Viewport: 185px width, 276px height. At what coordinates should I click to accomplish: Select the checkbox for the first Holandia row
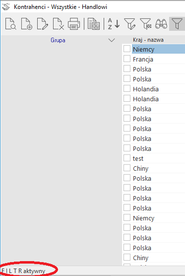[127, 88]
